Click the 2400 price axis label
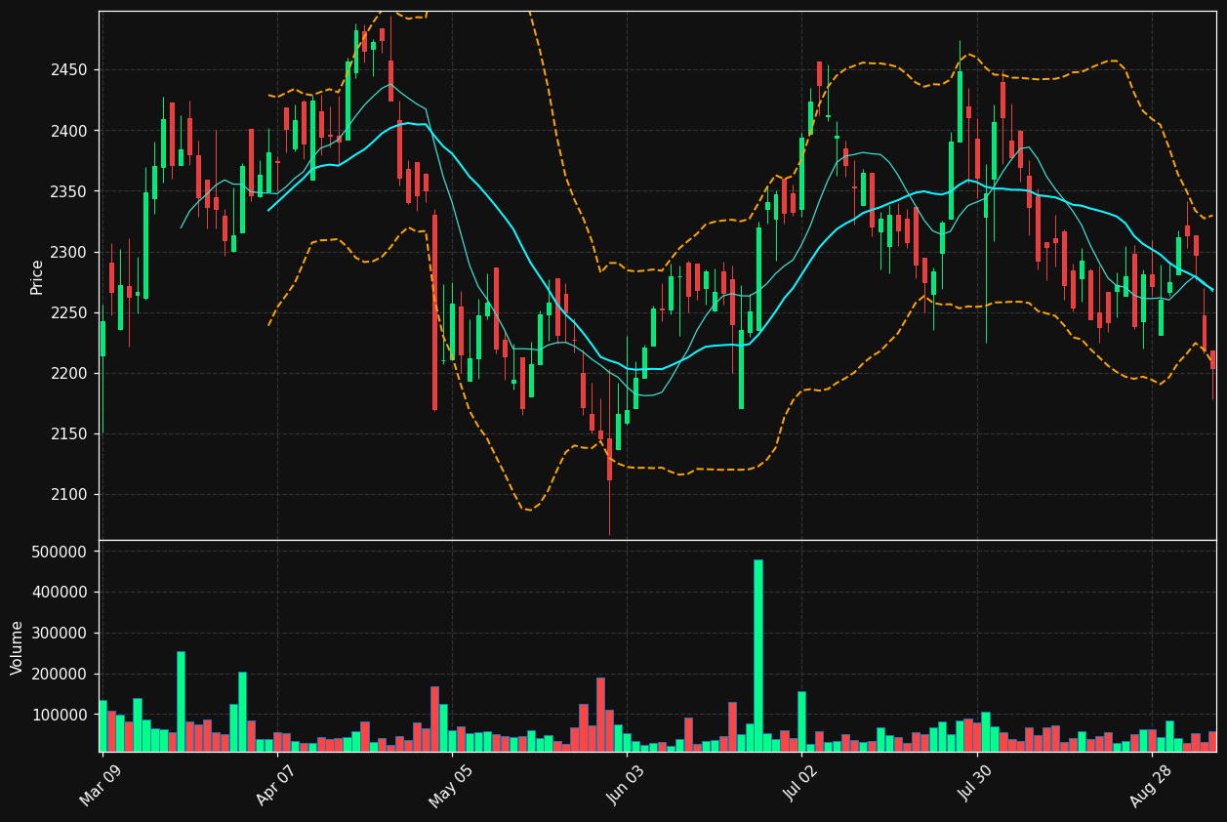 pos(70,131)
